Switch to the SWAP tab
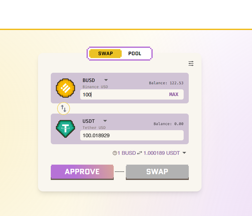Screen dimensions: 252x216 click(105, 54)
